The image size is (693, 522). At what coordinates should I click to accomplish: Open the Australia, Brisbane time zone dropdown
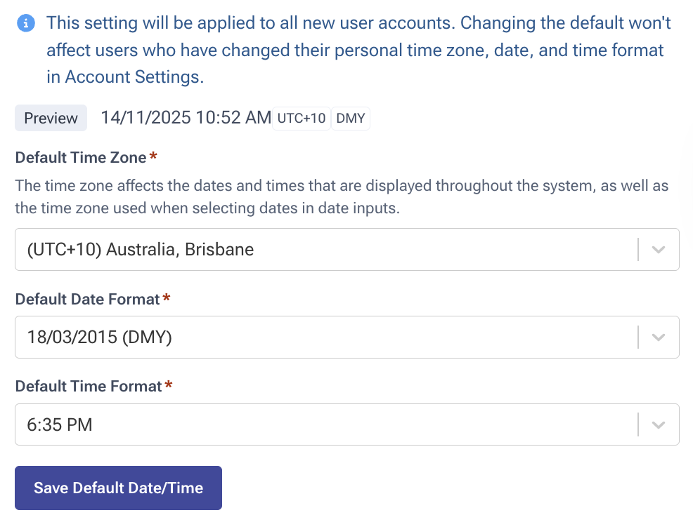click(323, 249)
